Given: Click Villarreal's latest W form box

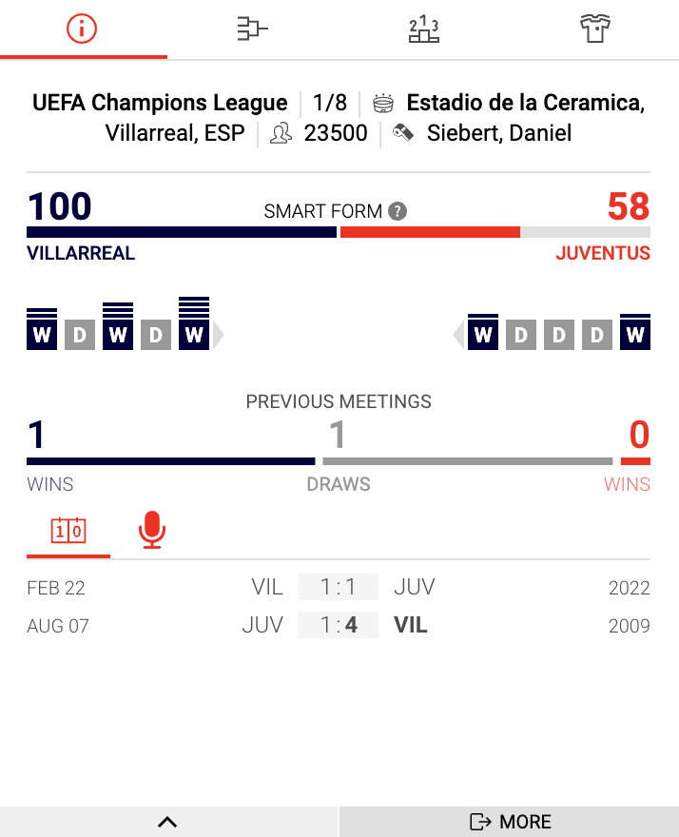Looking at the screenshot, I should pos(194,335).
